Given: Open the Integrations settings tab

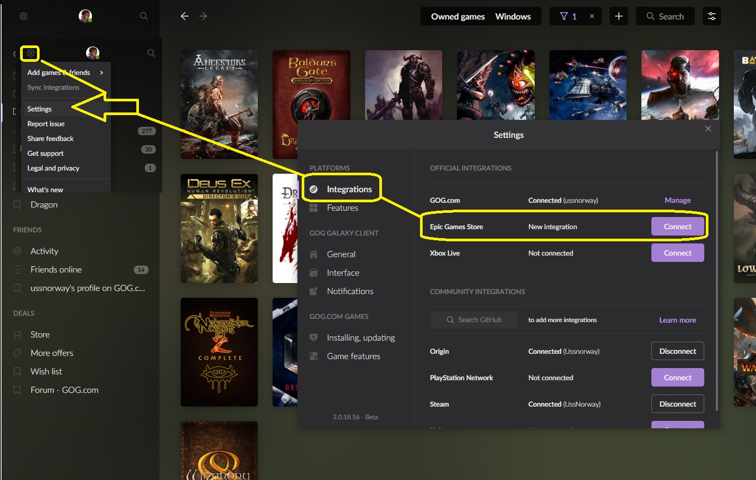Looking at the screenshot, I should click(x=349, y=189).
